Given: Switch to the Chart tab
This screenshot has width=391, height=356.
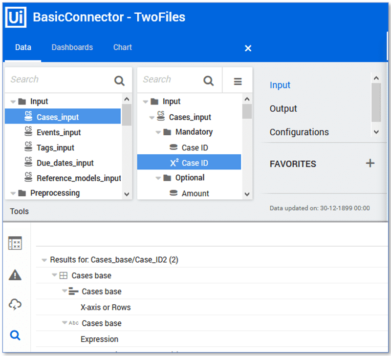Looking at the screenshot, I should (x=122, y=47).
